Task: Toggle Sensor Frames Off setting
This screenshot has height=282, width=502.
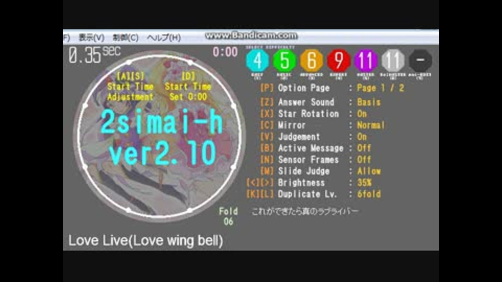Action: point(364,160)
